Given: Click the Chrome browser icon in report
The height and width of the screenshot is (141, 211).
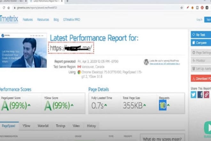Looking at the screenshot, I should tap(79, 72).
